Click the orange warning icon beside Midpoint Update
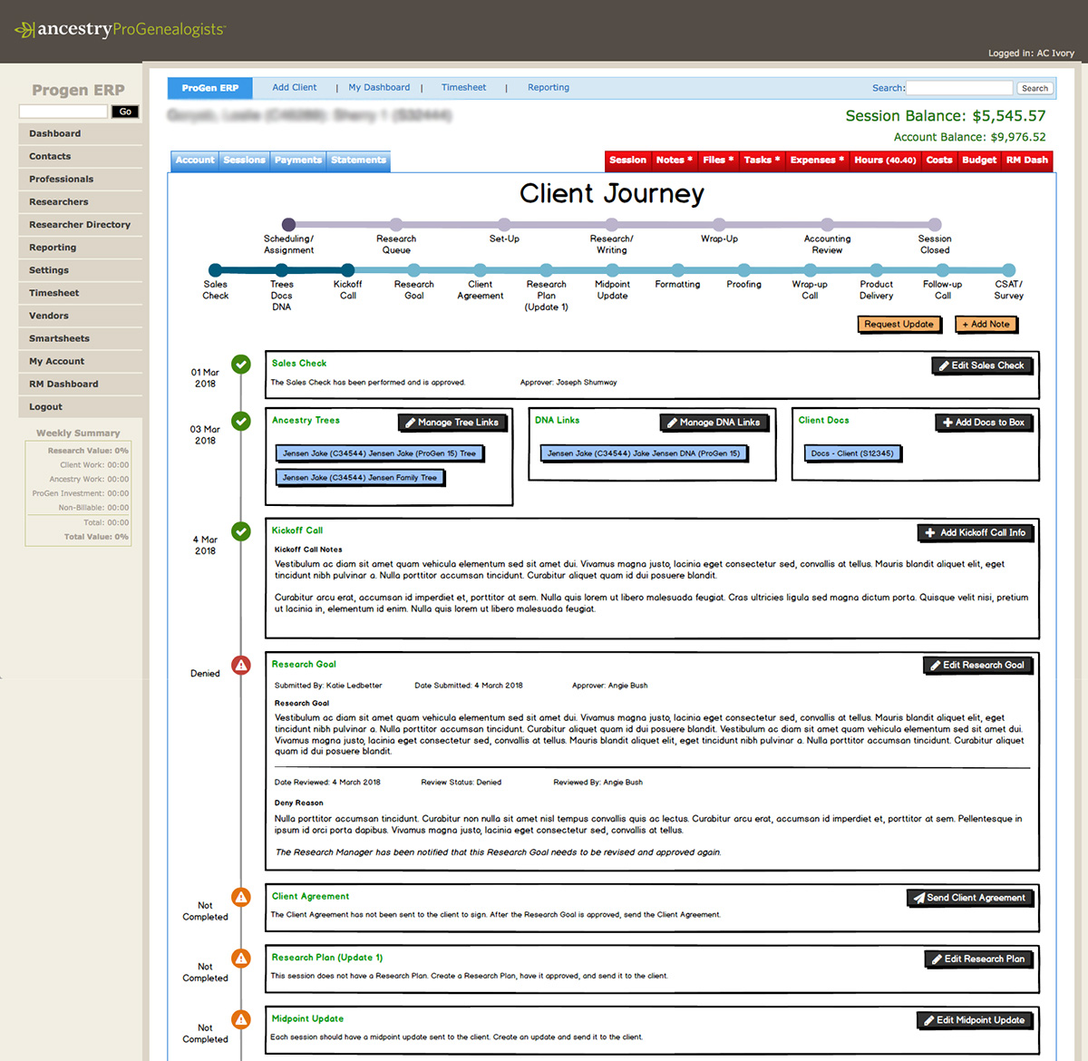 click(x=241, y=1019)
